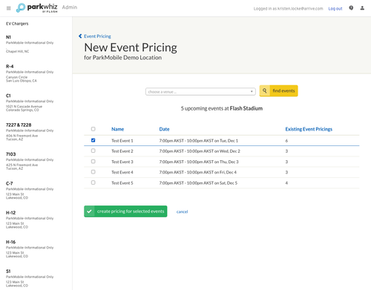Image resolution: width=371 pixels, height=290 pixels.
Task: Click the ParkWhiz logo
Action: [x=37, y=7]
